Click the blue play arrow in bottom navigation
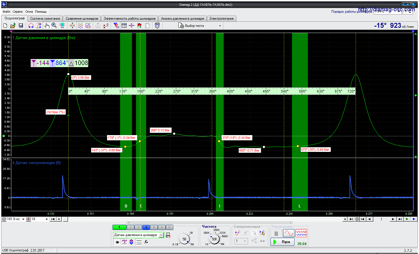The image size is (419, 254). coord(414,219)
